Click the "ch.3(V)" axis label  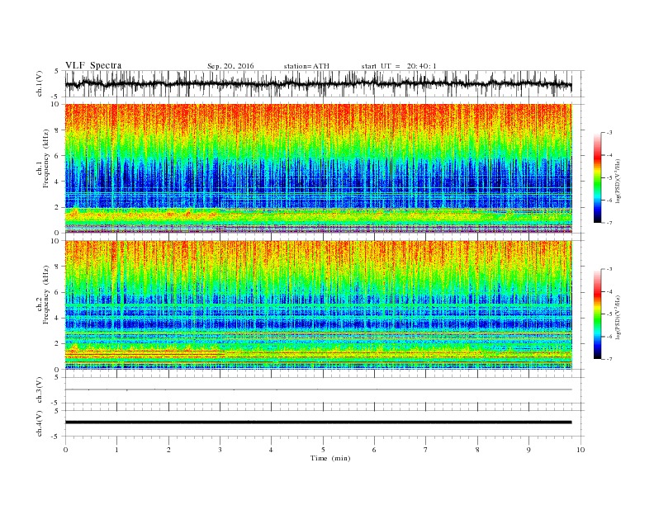40,390
